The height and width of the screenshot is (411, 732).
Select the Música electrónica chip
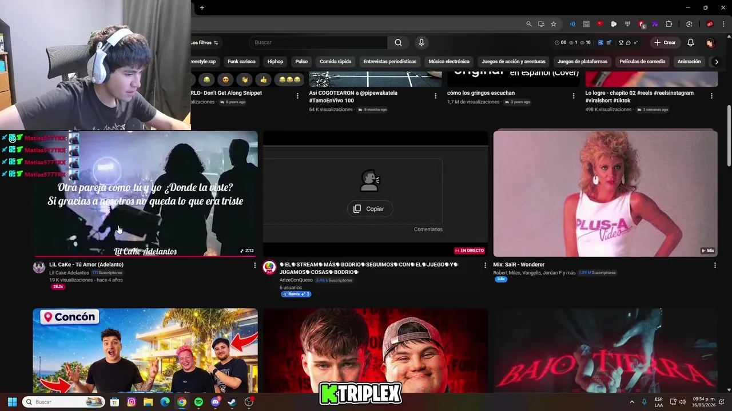coord(449,62)
